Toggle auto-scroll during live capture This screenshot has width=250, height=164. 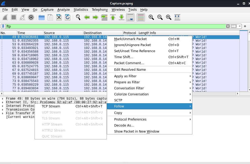coord(130,17)
